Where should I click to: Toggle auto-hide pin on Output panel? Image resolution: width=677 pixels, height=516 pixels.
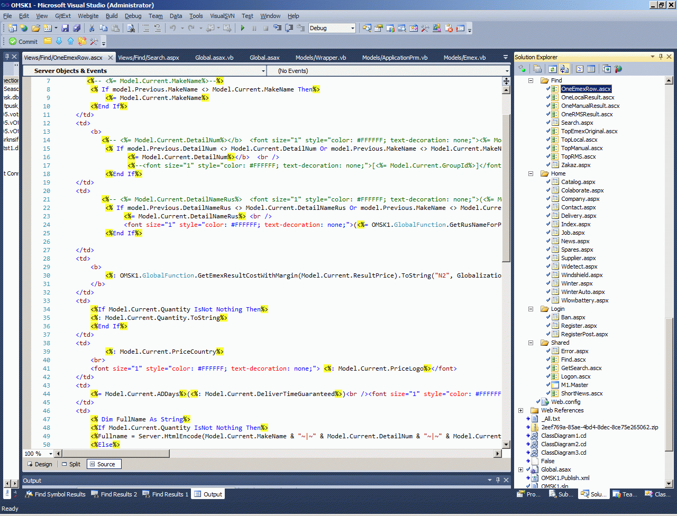(498, 480)
